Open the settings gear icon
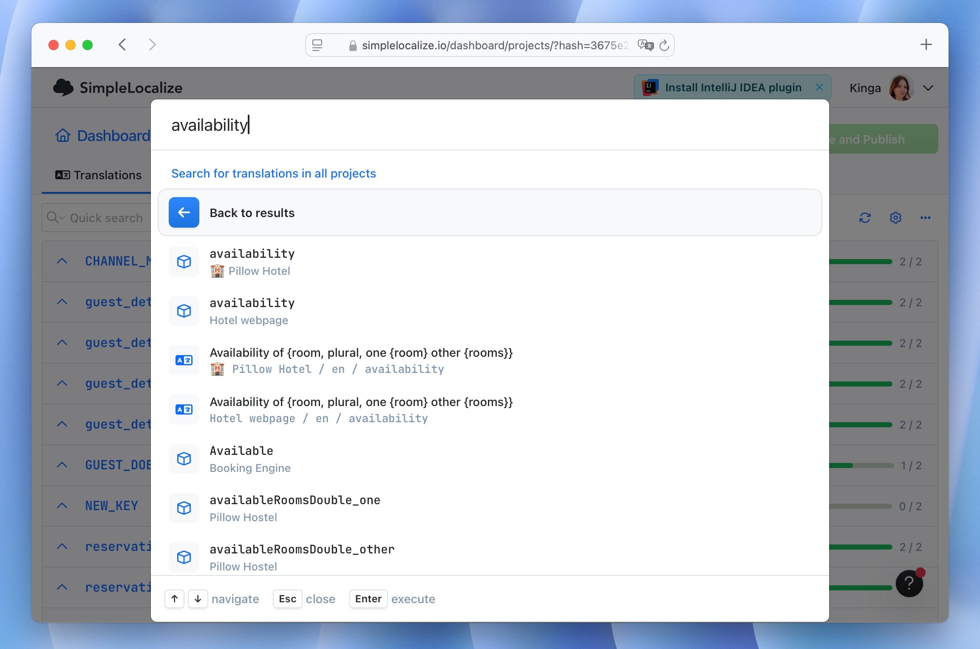Screen dimensions: 980x649 (x=895, y=218)
